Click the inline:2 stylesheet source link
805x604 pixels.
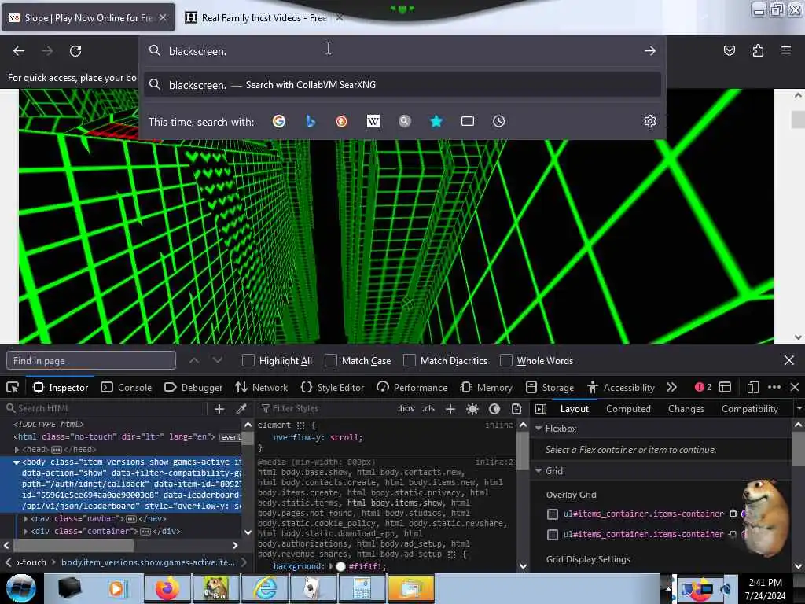tap(494, 462)
